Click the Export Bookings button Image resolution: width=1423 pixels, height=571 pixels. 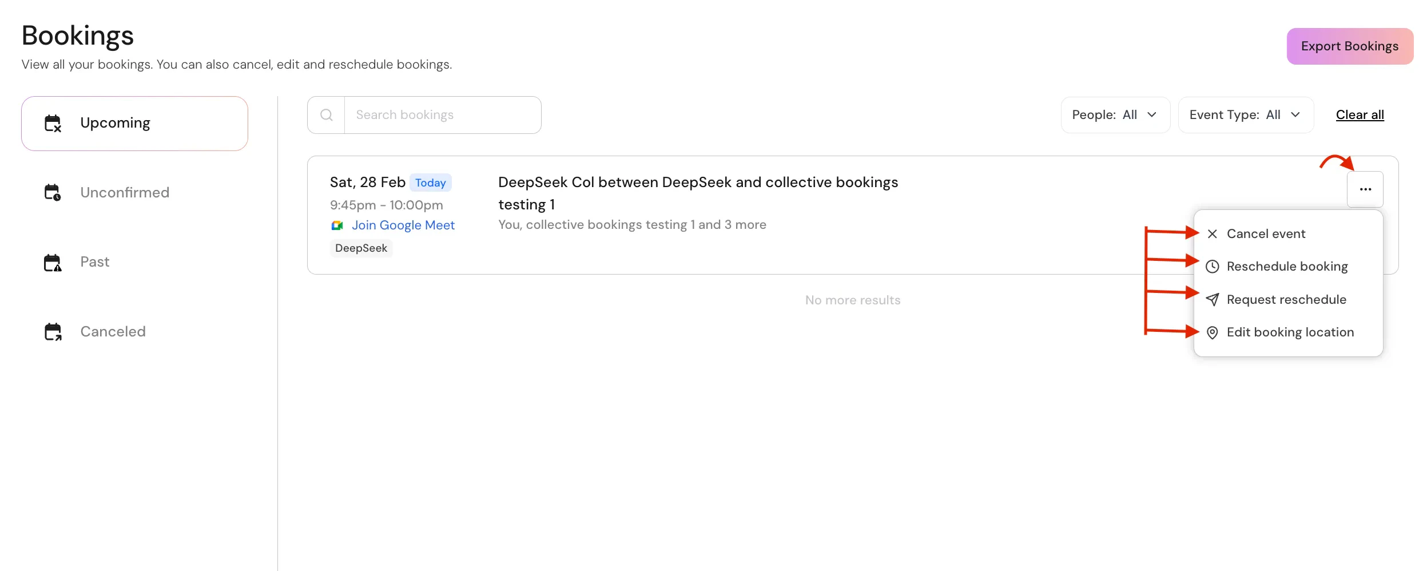pyautogui.click(x=1349, y=46)
